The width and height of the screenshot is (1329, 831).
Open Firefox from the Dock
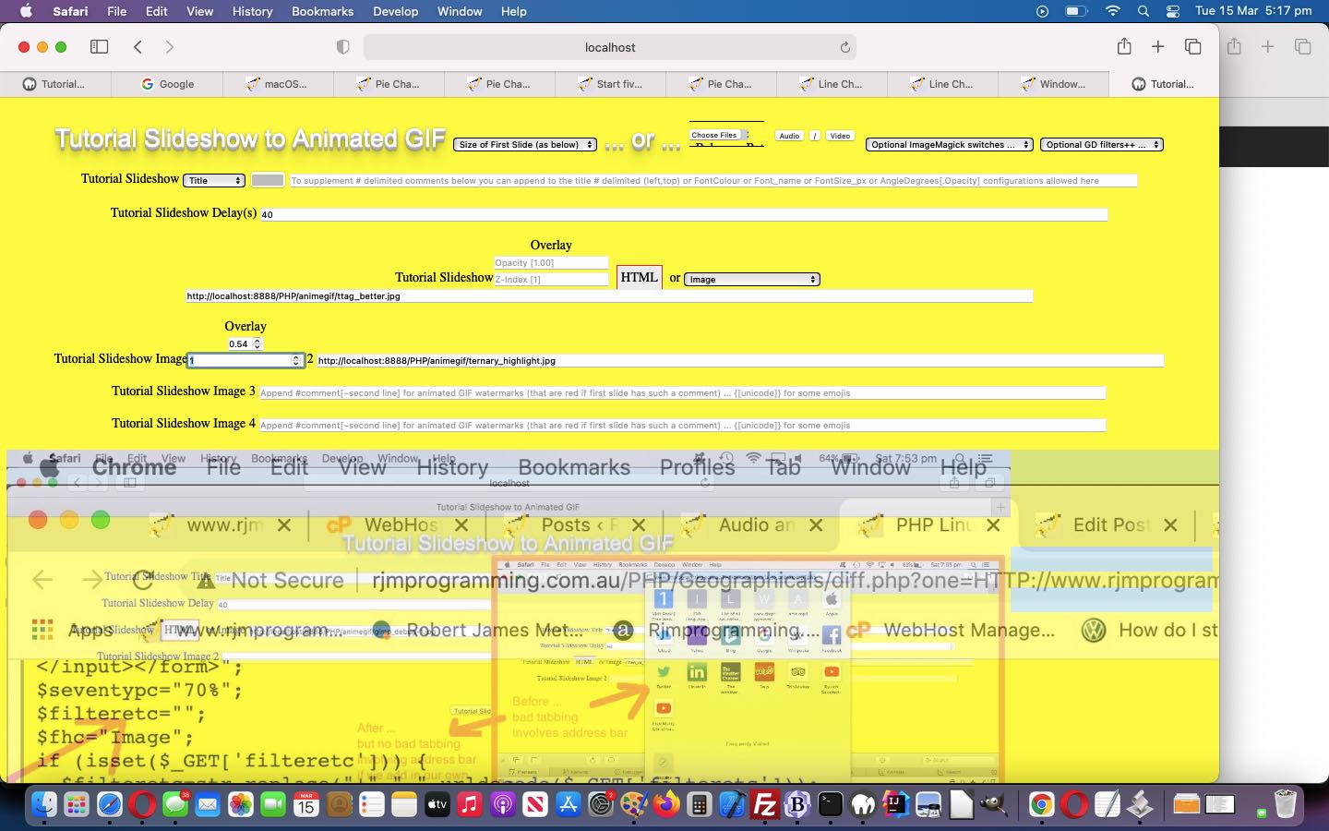(666, 805)
